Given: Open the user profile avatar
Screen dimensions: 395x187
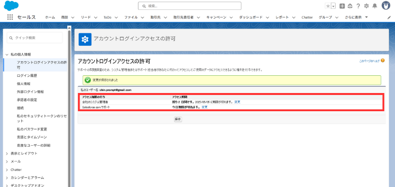Looking at the screenshot, I should click(x=386, y=5).
